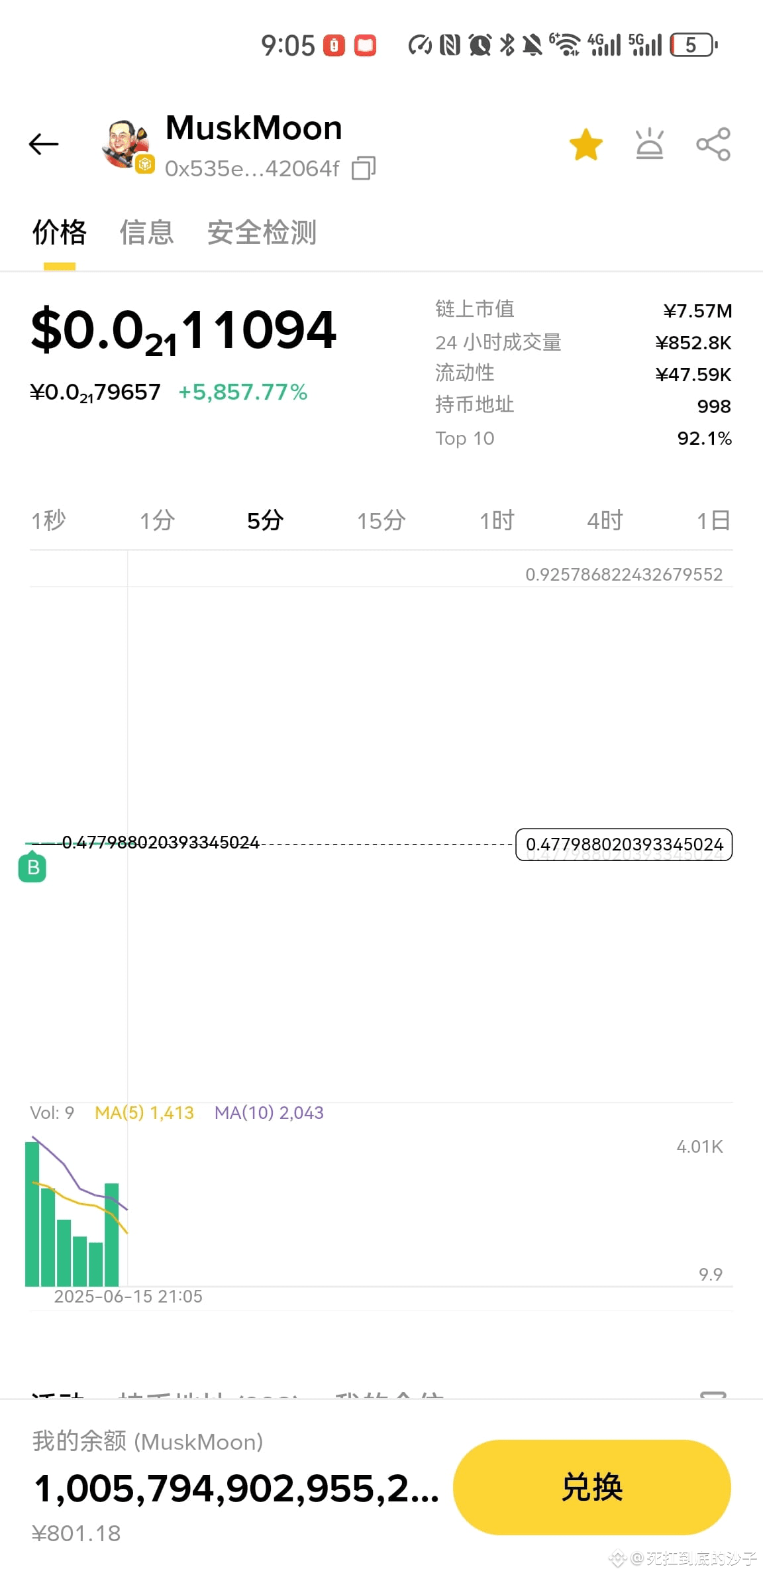Image resolution: width=763 pixels, height=1575 pixels.
Task: Switch chart to 4时 interval
Action: click(x=605, y=520)
